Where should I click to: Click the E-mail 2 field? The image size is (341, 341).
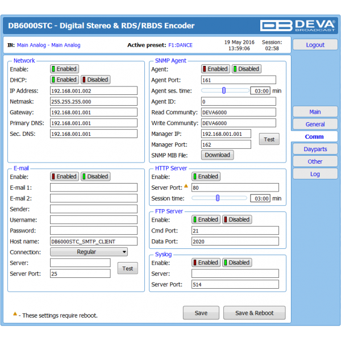click(x=94, y=198)
